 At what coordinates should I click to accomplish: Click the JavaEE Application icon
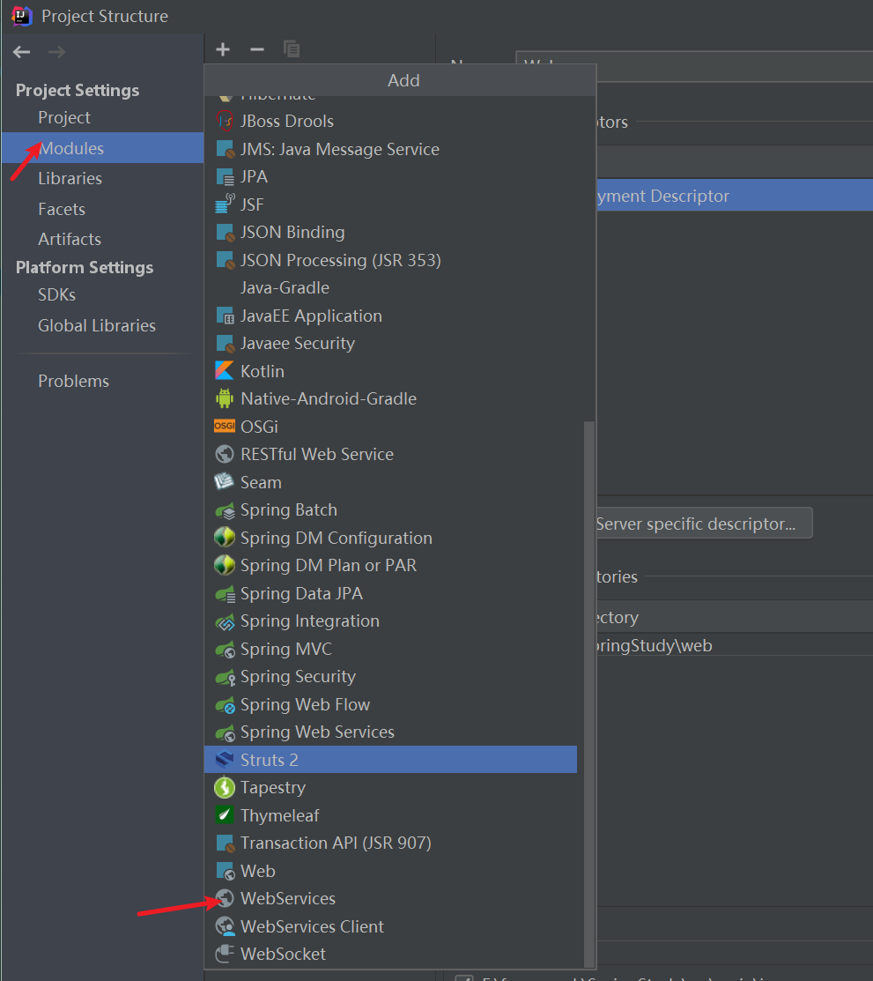pyautogui.click(x=225, y=316)
